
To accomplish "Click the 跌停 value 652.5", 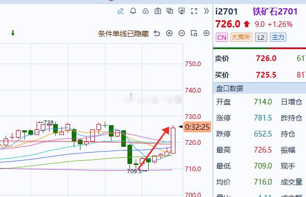I will 263,134.
